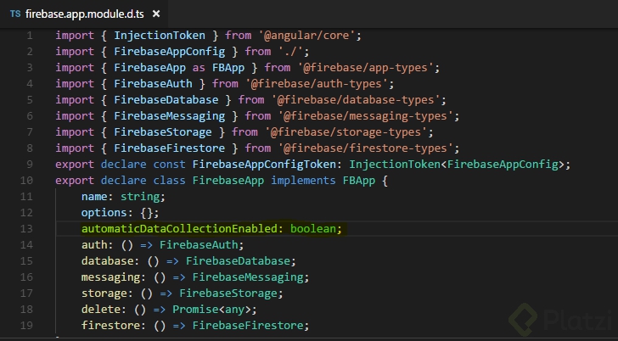Click the 'auth' property on line 14
This screenshot has width=618, height=341.
tap(94, 245)
